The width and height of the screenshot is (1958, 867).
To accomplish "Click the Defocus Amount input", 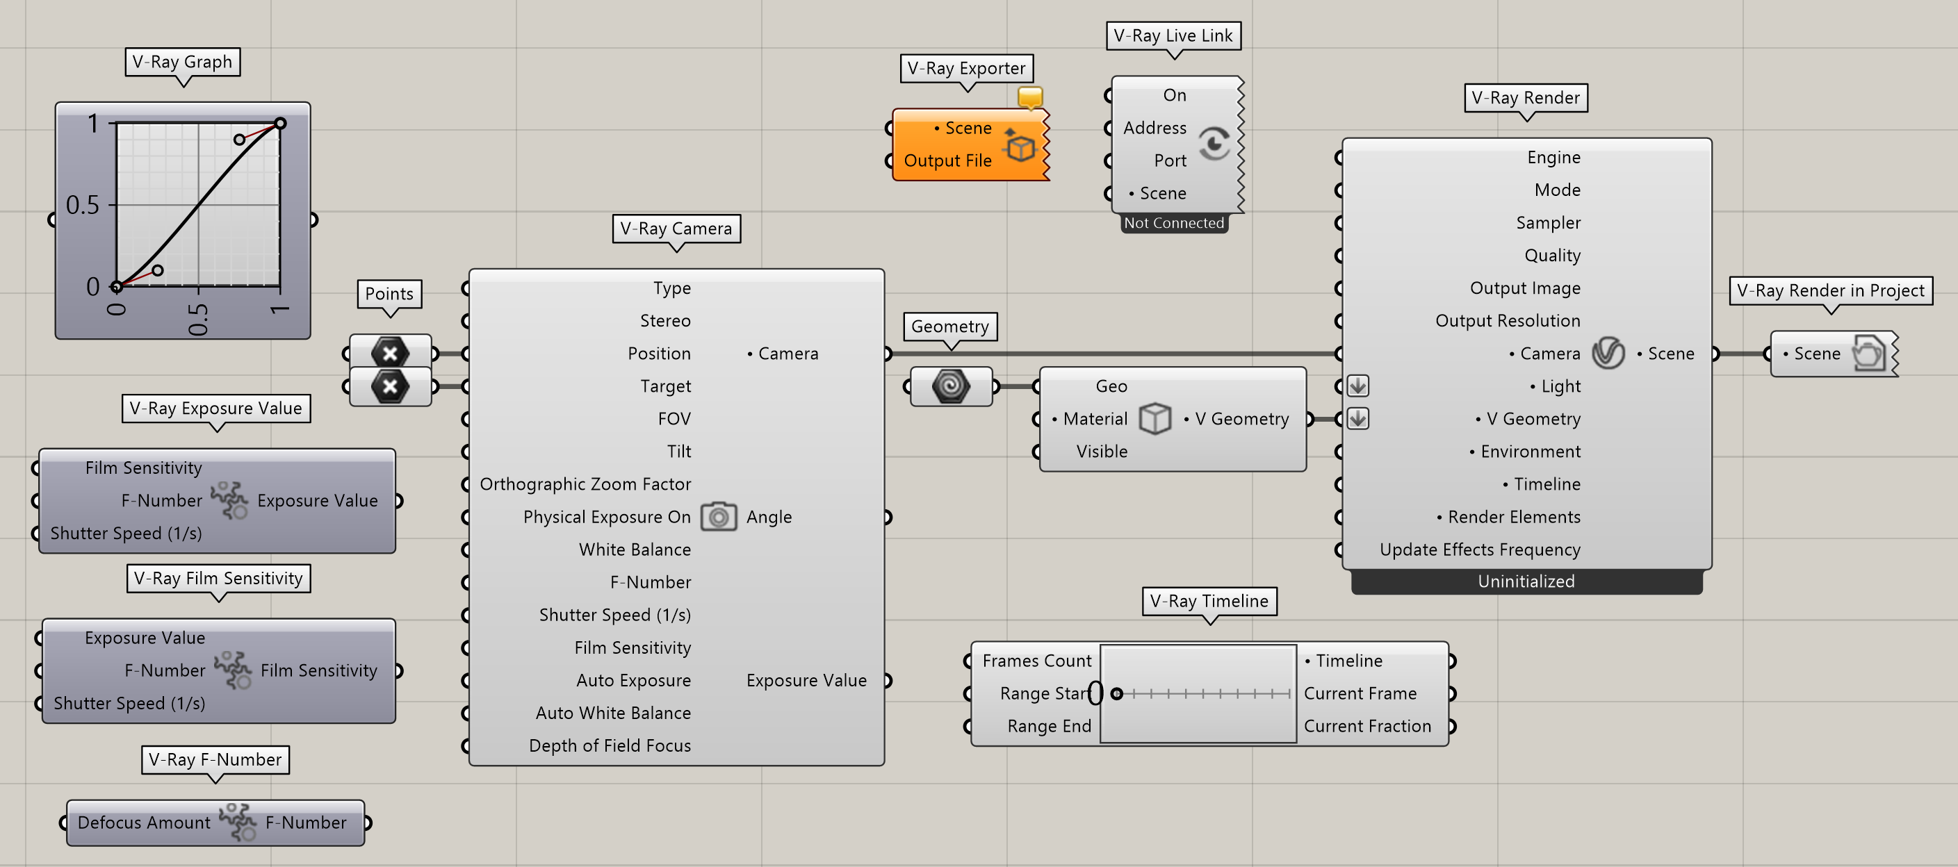I will pyautogui.click(x=144, y=822).
